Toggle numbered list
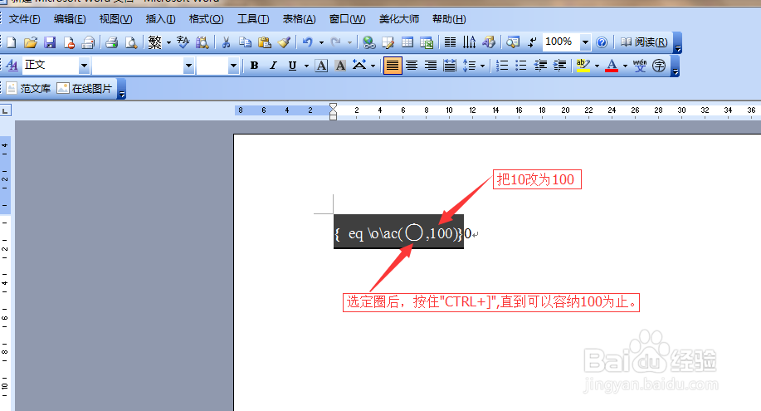 click(x=502, y=66)
